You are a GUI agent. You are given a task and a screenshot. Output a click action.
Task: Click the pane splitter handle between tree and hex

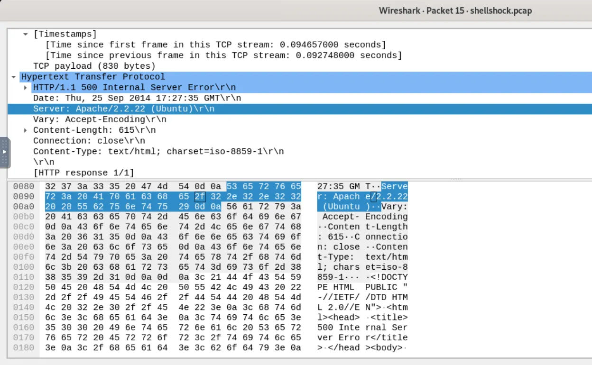[x=455, y=179]
